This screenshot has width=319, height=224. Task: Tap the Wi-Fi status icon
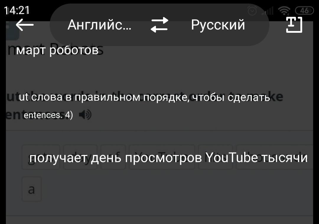(x=284, y=11)
